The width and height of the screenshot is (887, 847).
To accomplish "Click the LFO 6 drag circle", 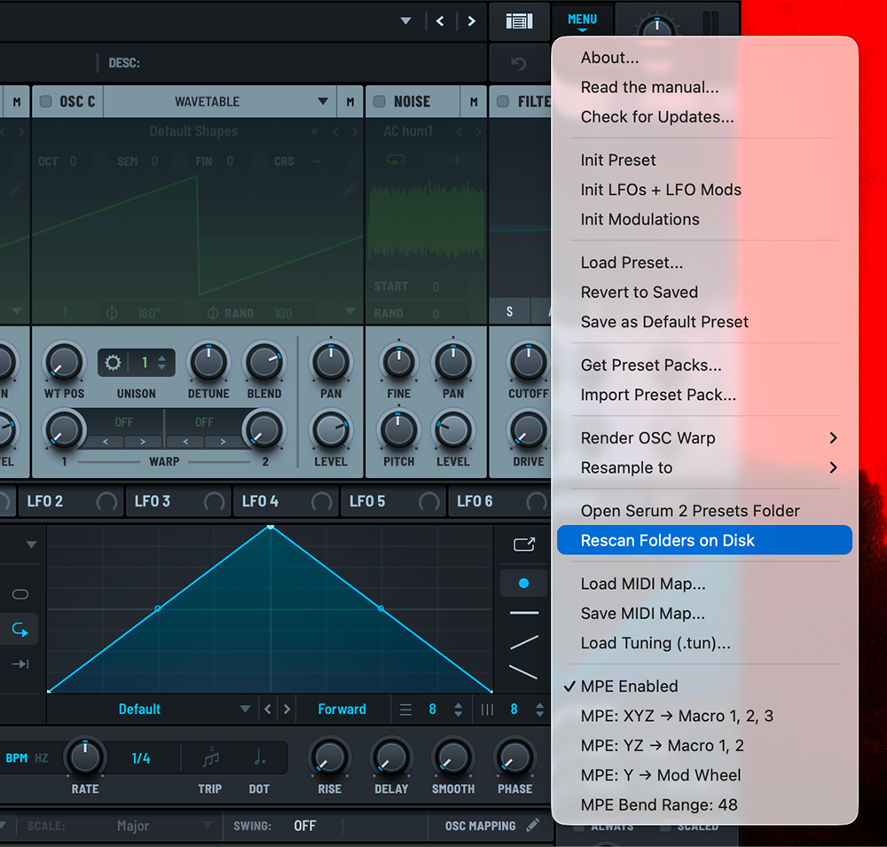I will (537, 501).
